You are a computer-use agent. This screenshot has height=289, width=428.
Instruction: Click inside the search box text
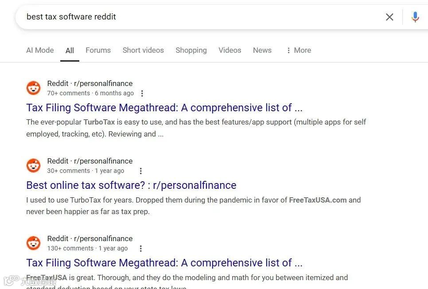(71, 17)
